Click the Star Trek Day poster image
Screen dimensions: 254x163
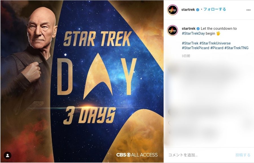(82, 81)
